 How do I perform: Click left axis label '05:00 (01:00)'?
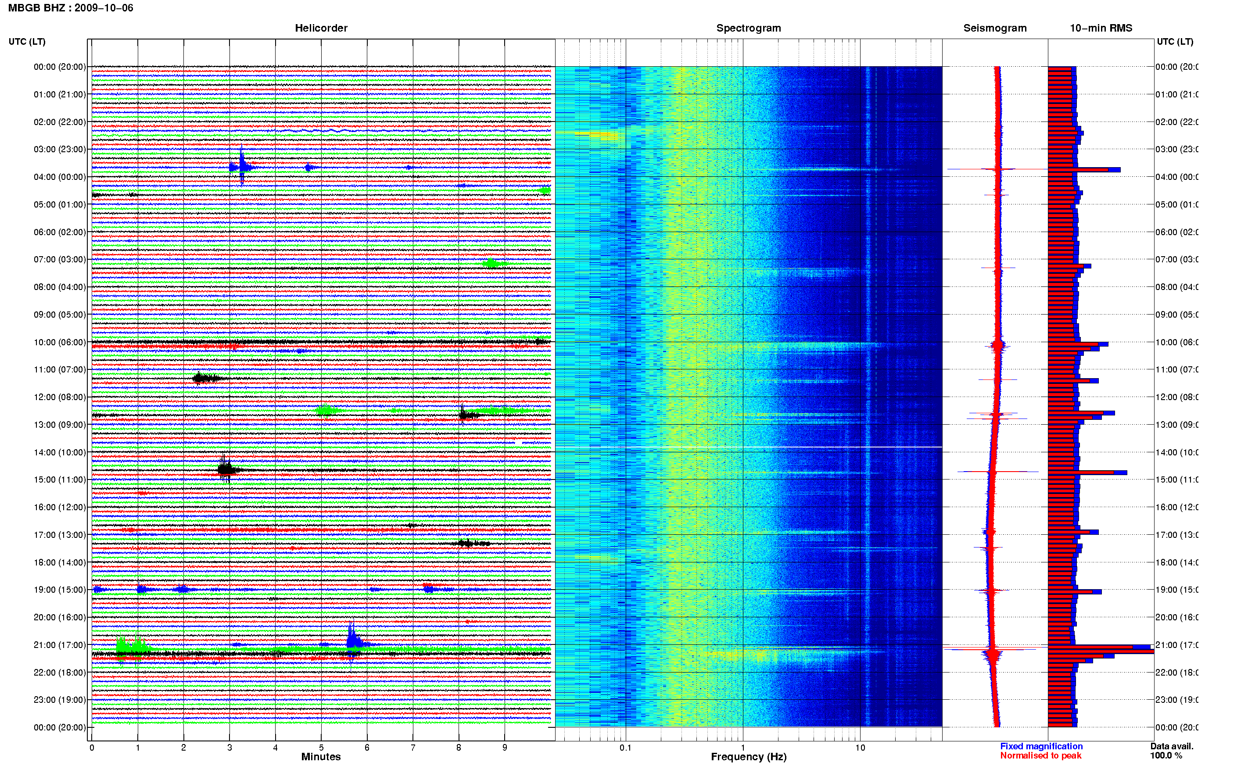[60, 204]
